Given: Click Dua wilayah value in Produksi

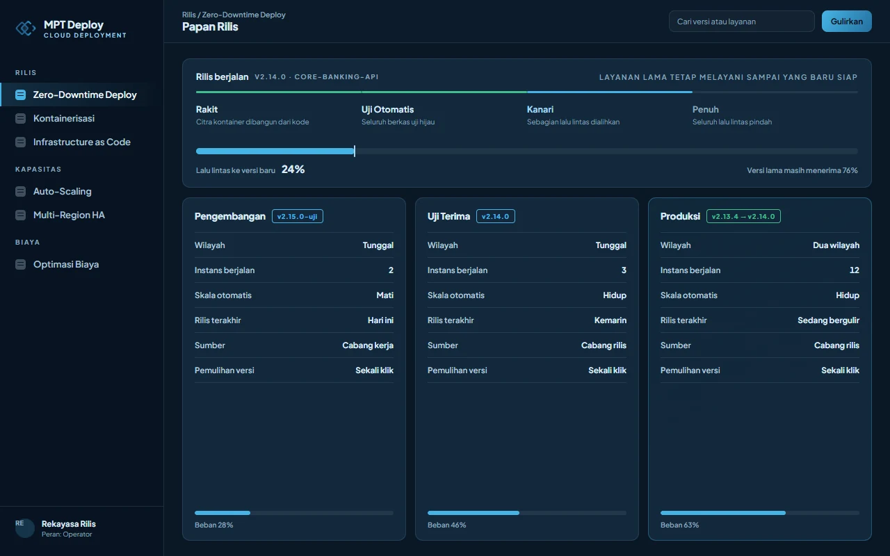Looking at the screenshot, I should pos(836,245).
